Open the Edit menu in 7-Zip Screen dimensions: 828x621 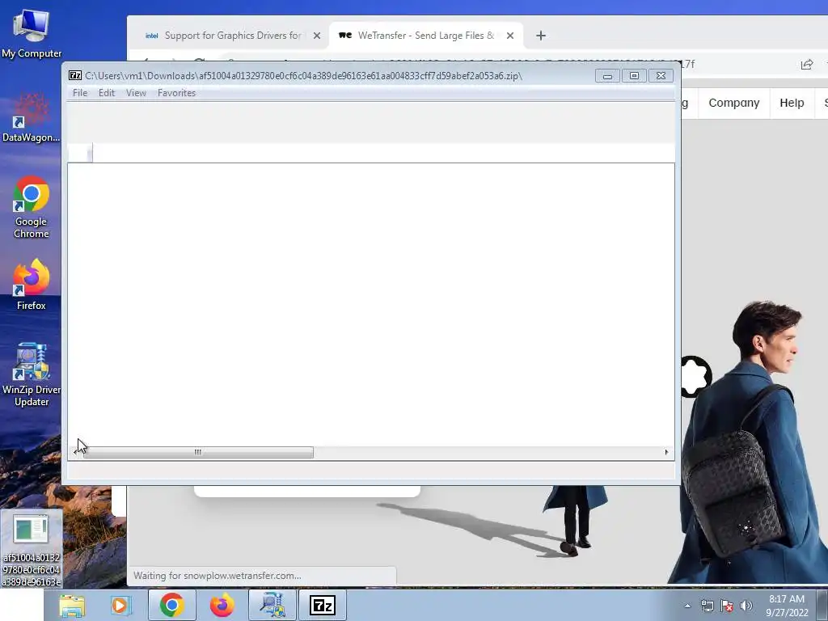[x=106, y=93]
